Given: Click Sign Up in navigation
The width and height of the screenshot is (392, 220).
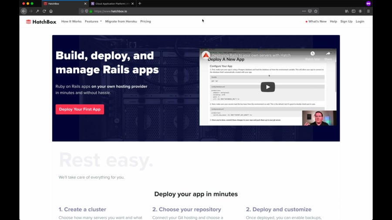Looking at the screenshot, I should (x=346, y=21).
